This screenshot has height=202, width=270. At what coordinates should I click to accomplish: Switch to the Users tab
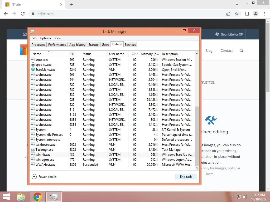click(x=105, y=45)
